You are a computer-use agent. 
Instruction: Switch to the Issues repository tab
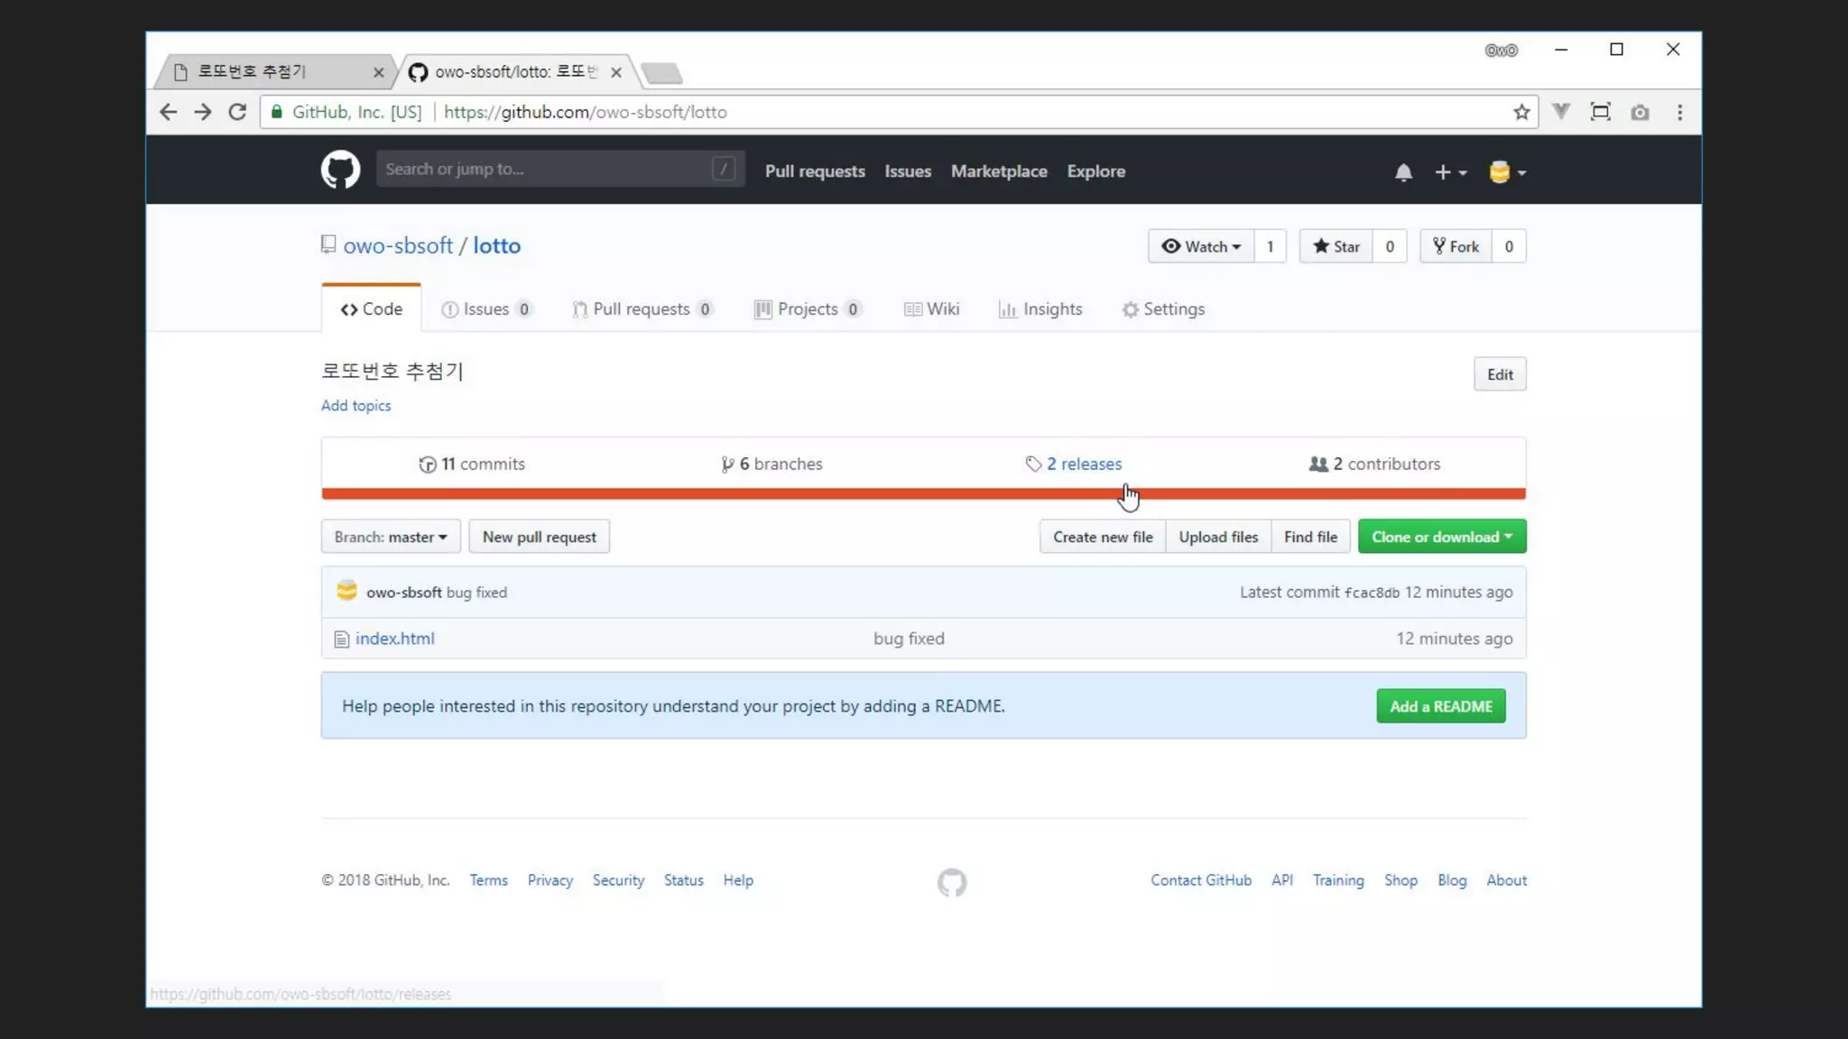tap(485, 309)
